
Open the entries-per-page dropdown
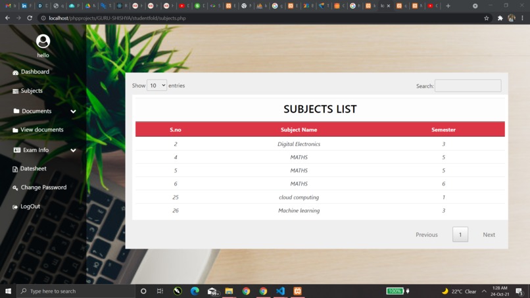coord(157,86)
